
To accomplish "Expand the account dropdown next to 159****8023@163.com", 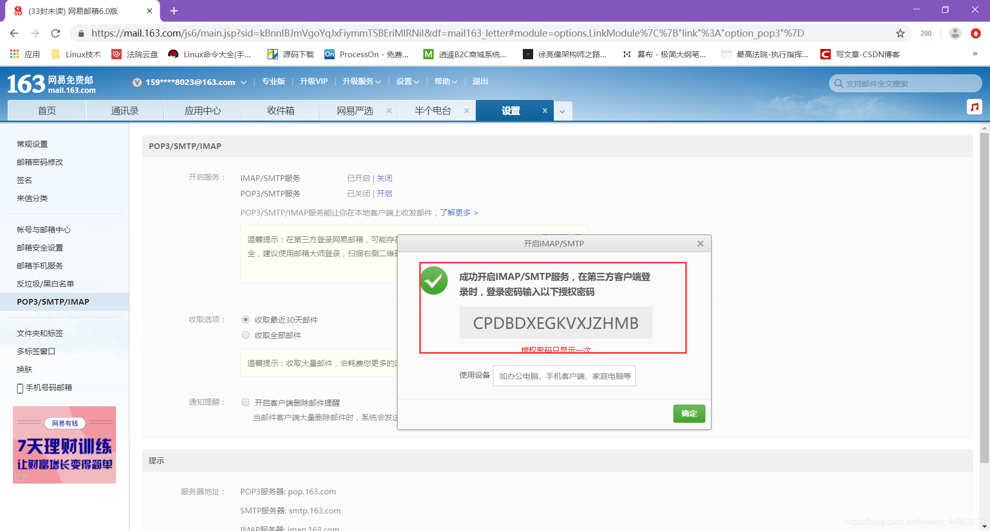I will (243, 81).
